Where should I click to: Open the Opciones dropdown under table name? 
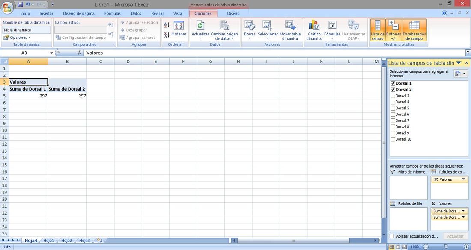click(x=17, y=38)
